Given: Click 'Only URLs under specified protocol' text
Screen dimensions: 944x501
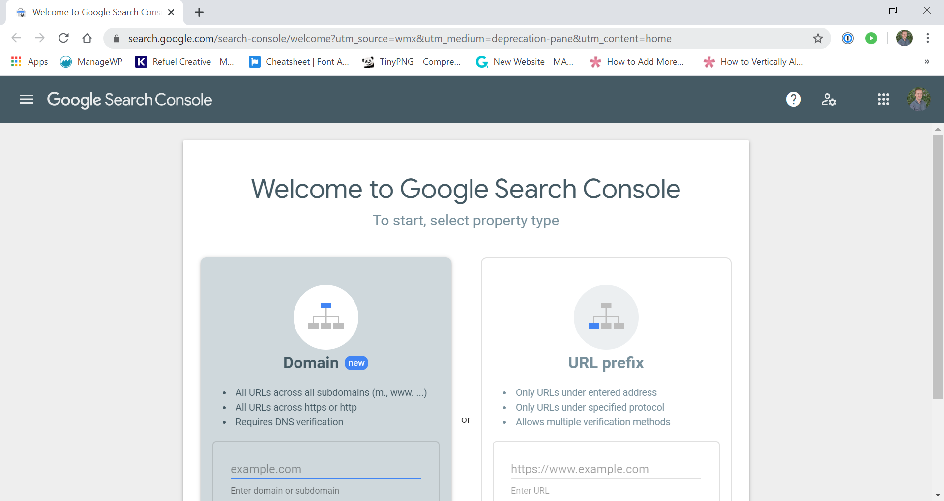Looking at the screenshot, I should (590, 407).
